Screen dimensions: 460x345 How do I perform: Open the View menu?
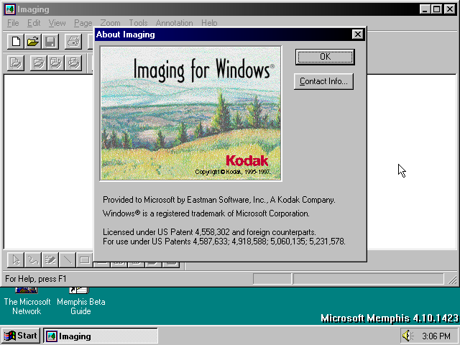click(57, 23)
